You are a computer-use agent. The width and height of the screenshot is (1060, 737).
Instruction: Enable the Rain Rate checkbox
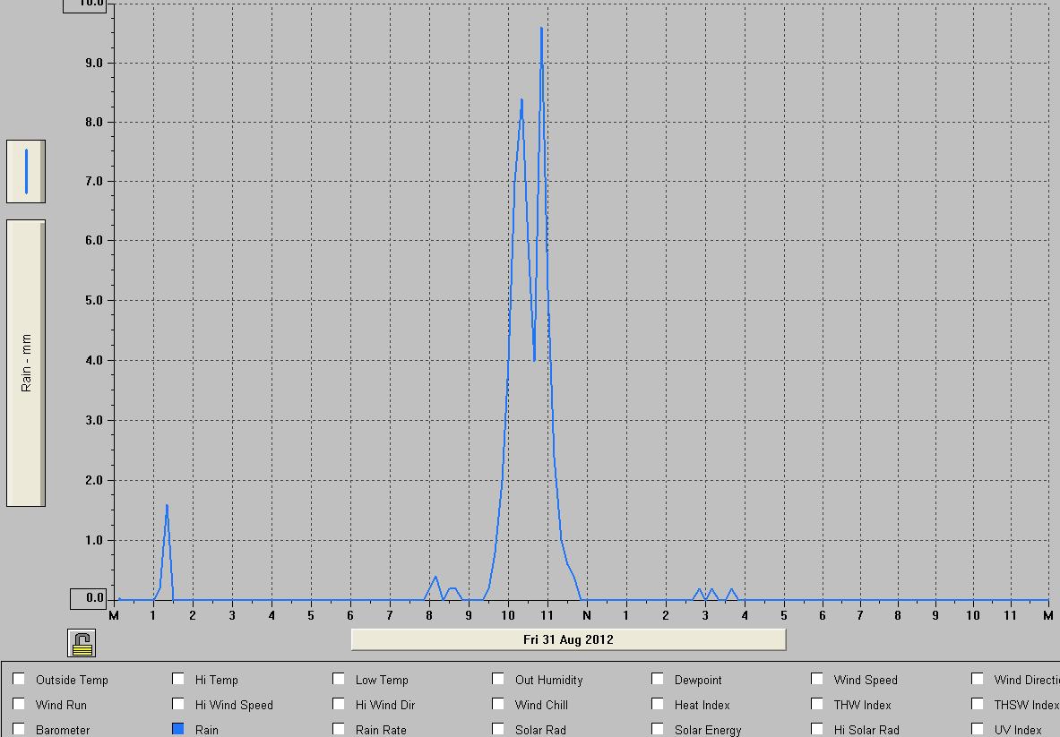(x=339, y=729)
